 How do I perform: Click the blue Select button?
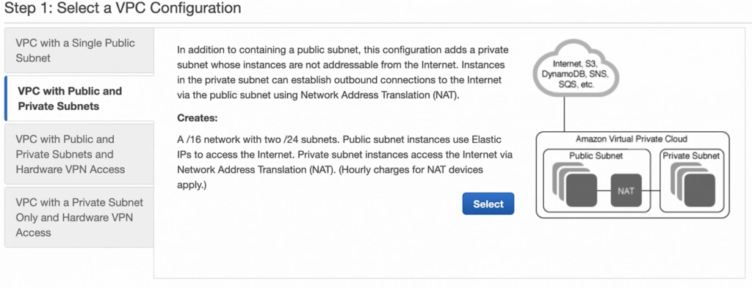tap(488, 204)
